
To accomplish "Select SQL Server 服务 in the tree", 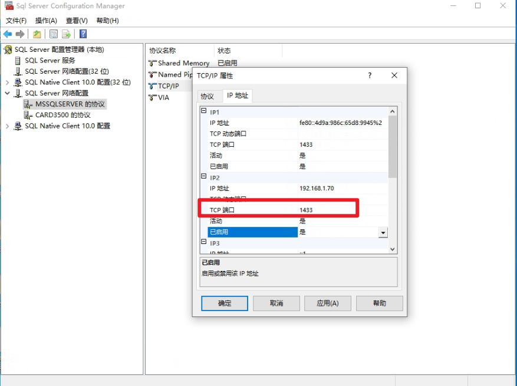I will pos(50,60).
